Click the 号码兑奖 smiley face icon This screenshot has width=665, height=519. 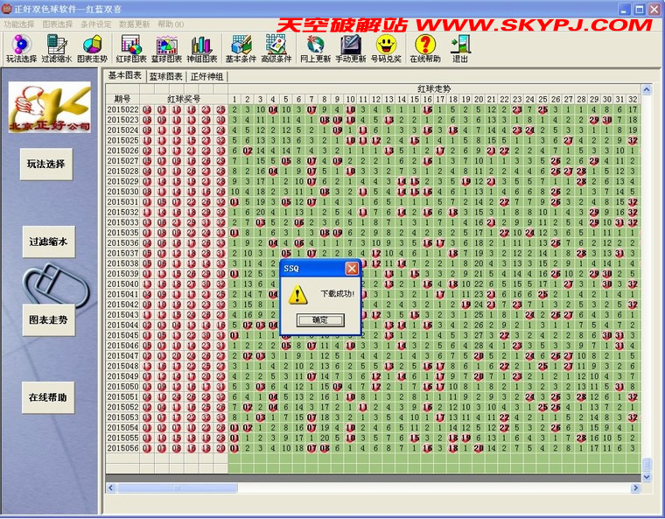[386, 49]
